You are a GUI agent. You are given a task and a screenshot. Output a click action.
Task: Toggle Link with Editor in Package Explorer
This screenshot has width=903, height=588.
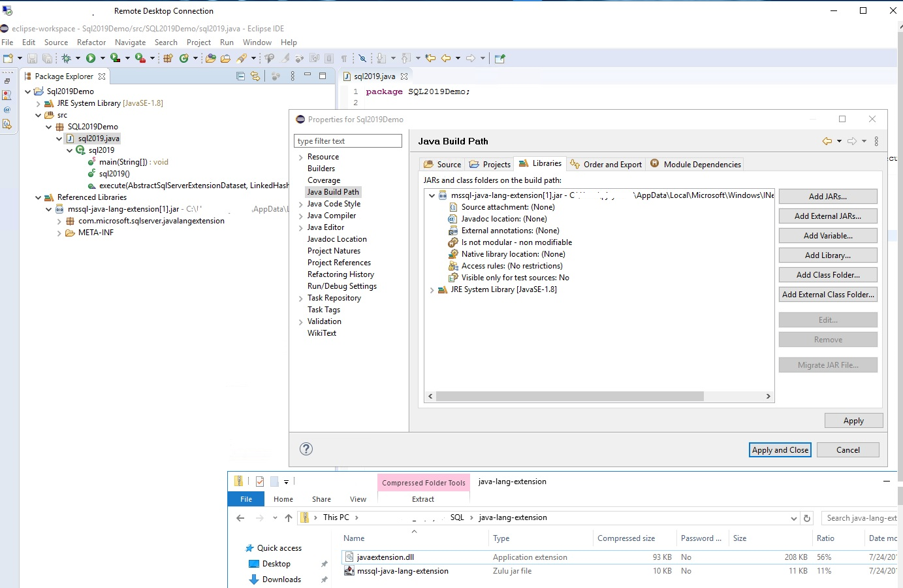coord(255,76)
